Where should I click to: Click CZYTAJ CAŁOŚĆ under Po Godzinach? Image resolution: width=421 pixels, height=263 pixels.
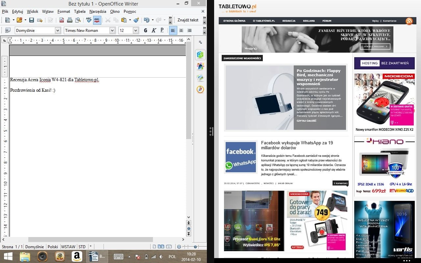pos(306,121)
